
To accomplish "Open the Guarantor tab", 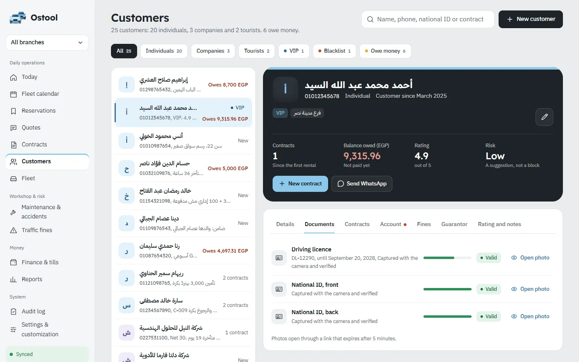I will point(454,224).
